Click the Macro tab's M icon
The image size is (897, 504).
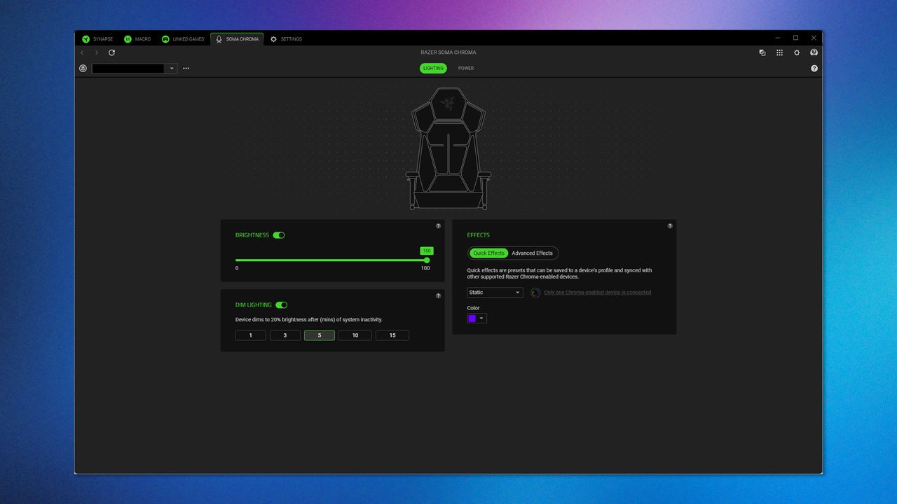pyautogui.click(x=128, y=39)
